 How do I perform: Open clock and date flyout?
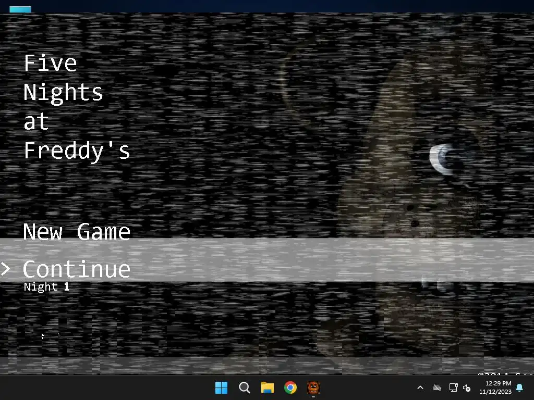pyautogui.click(x=495, y=387)
